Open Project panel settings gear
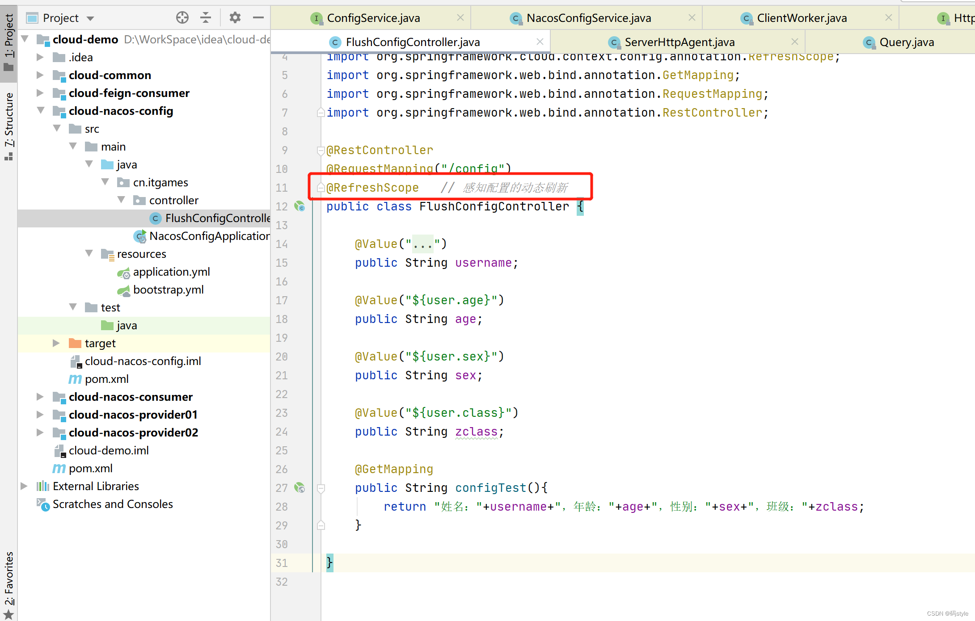The image size is (975, 621). click(x=235, y=17)
